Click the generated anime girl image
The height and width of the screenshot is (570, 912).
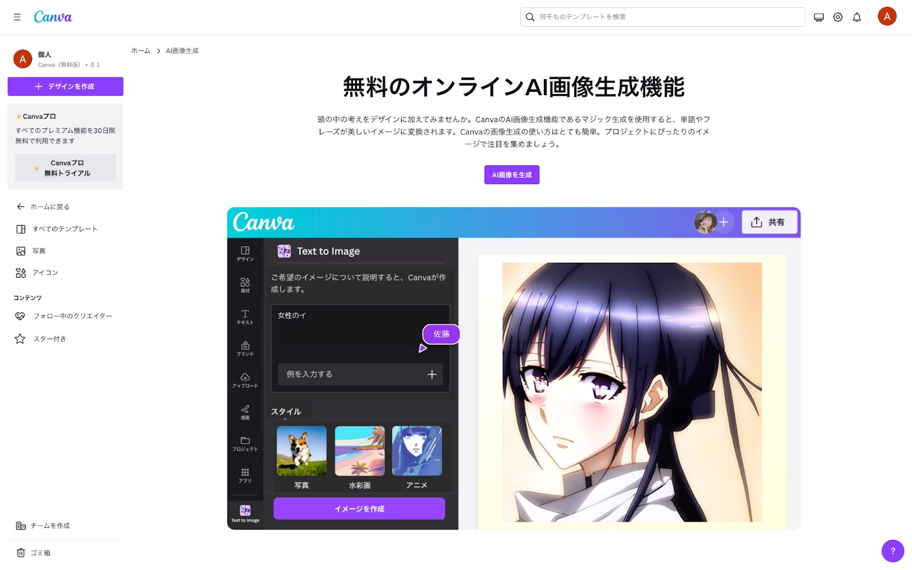click(632, 392)
